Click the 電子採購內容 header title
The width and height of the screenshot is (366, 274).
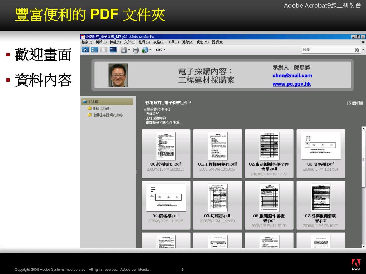(206, 71)
